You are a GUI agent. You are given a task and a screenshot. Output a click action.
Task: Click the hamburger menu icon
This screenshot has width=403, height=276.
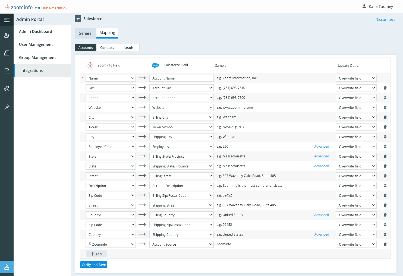(x=7, y=20)
